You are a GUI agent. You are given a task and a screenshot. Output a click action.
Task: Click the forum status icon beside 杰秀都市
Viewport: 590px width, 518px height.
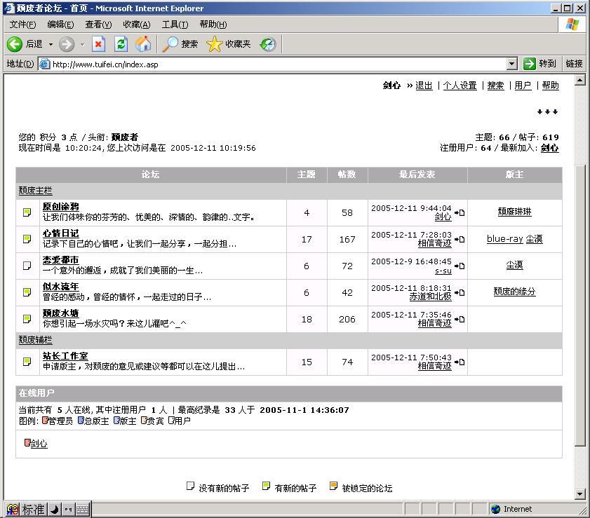coord(27,266)
